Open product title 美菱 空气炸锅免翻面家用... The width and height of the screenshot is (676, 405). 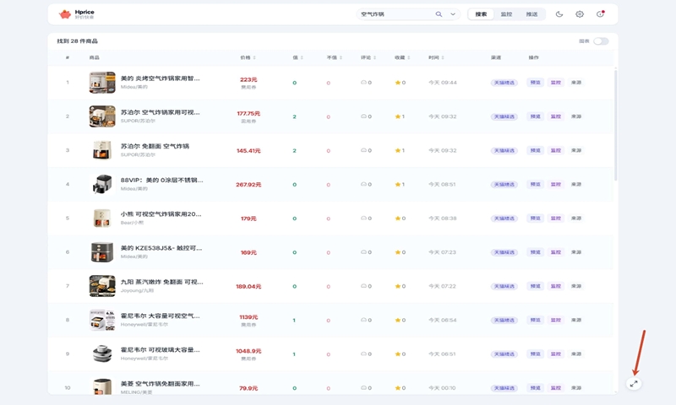coord(160,384)
